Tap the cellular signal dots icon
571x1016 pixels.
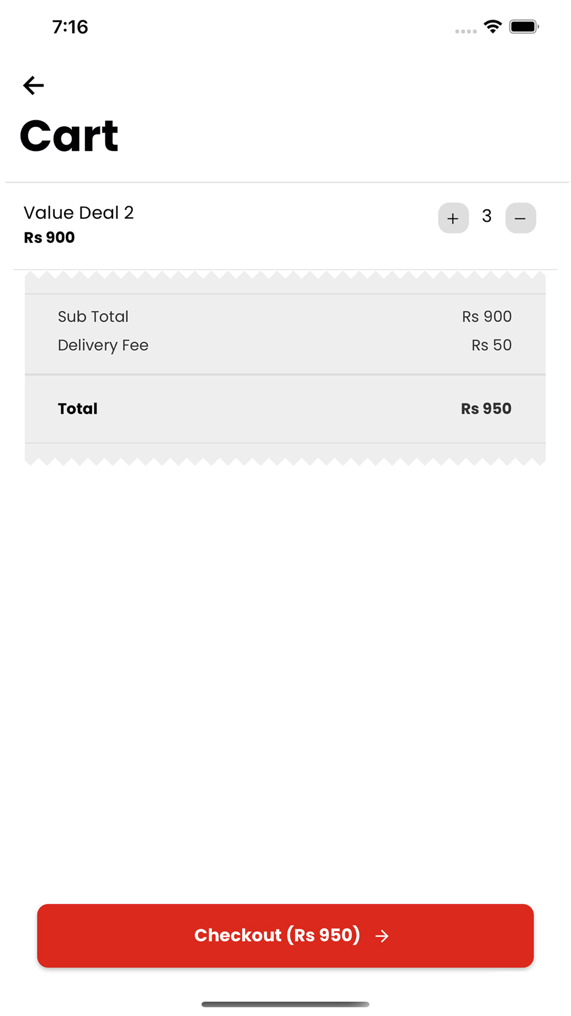click(x=466, y=31)
